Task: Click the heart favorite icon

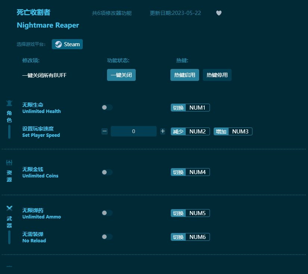Action: (219, 13)
